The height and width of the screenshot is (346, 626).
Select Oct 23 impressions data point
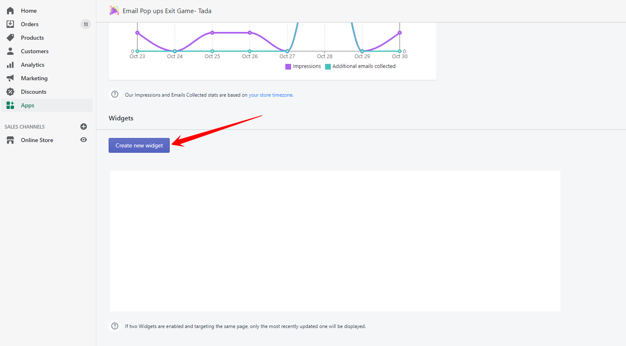click(137, 33)
